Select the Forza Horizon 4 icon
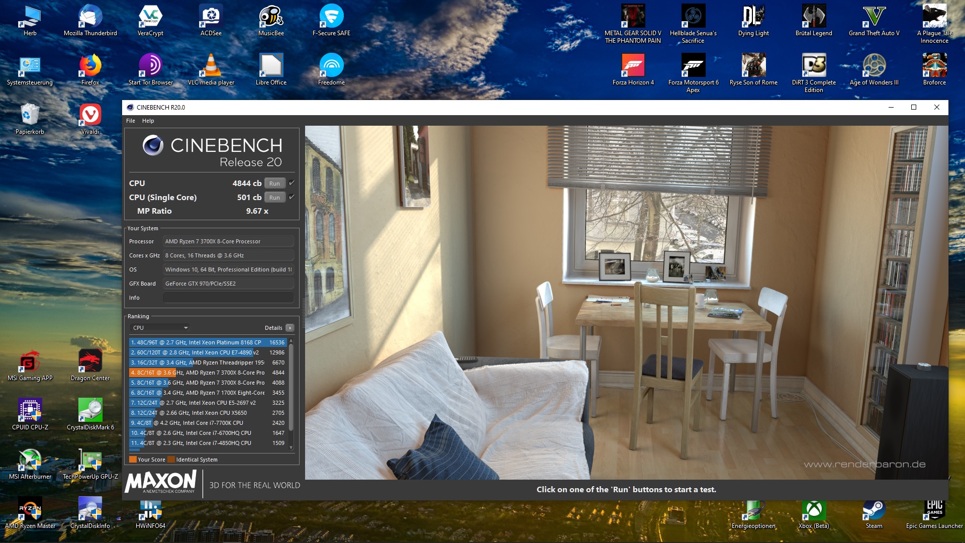Viewport: 965px width, 543px height. pos(633,69)
